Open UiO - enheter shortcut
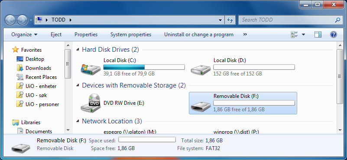Image resolution: width=347 pixels, height=160 pixels. click(x=41, y=86)
